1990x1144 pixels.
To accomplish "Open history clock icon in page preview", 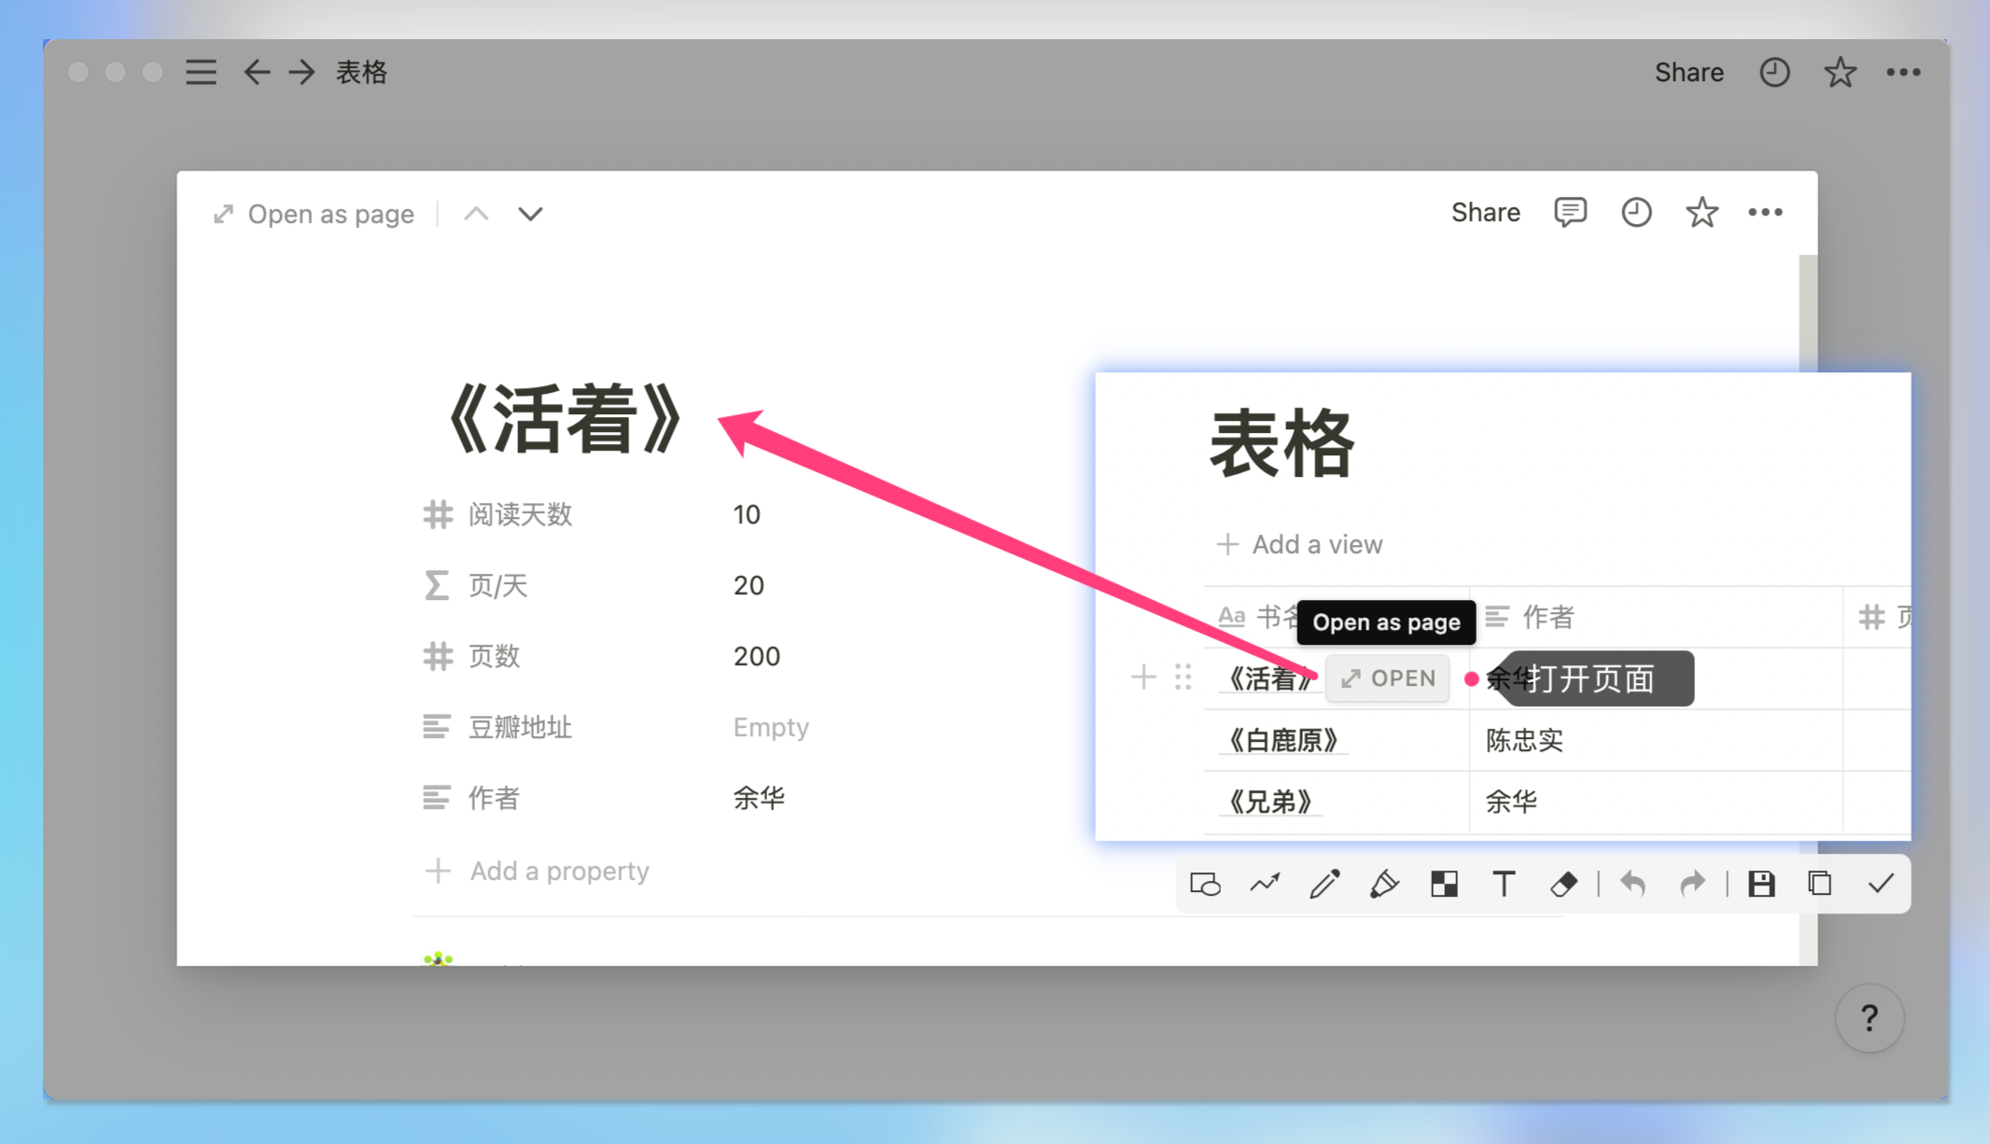I will click(1635, 213).
